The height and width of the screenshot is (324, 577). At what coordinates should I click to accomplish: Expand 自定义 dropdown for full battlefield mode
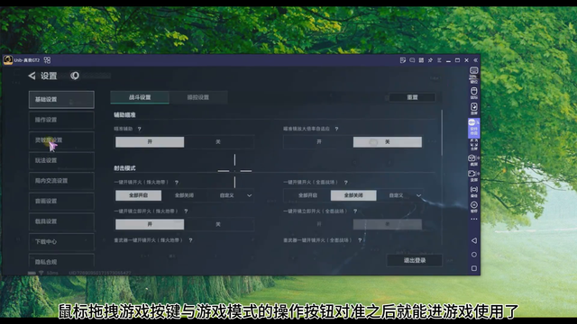[x=404, y=195]
